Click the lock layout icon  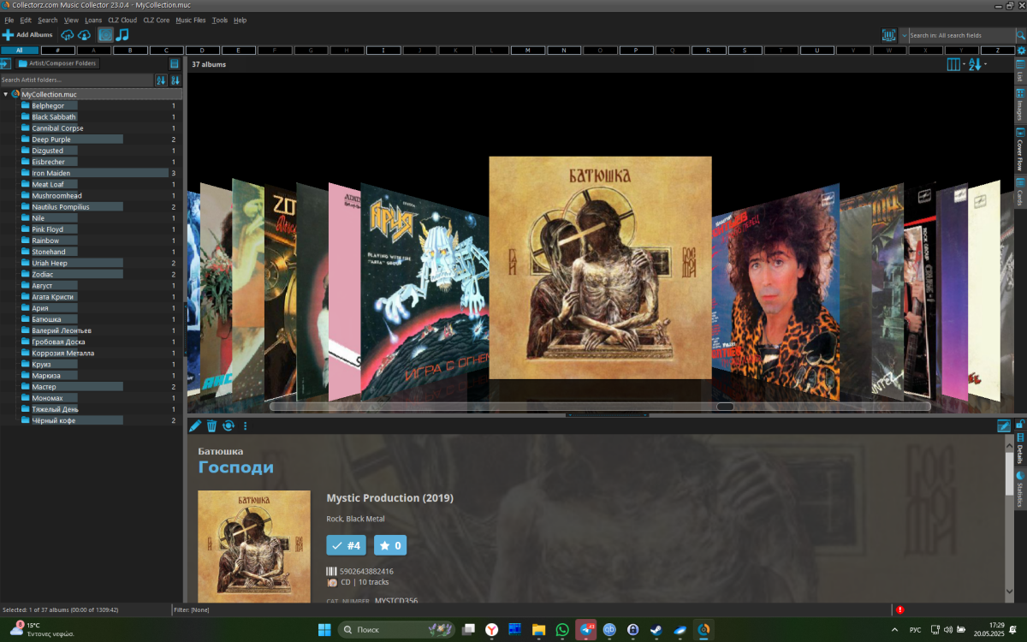point(1019,424)
